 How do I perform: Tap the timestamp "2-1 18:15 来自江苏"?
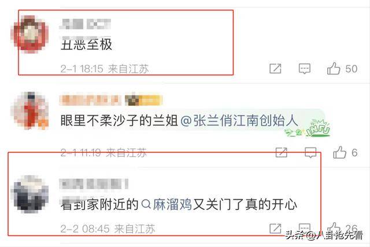(x=105, y=69)
